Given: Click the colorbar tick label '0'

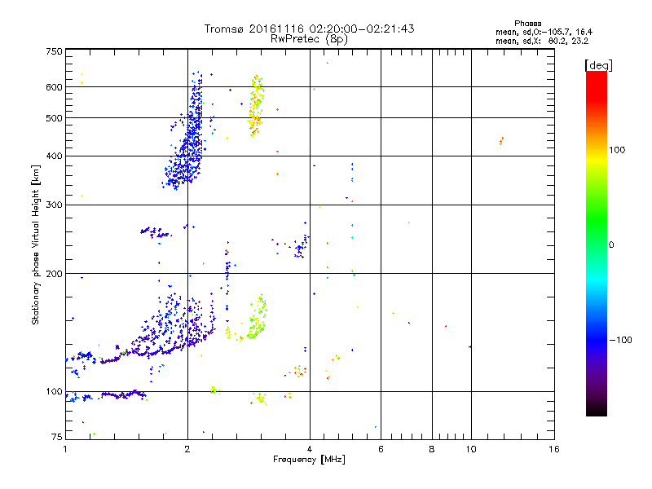Looking at the screenshot, I should click(x=611, y=245).
